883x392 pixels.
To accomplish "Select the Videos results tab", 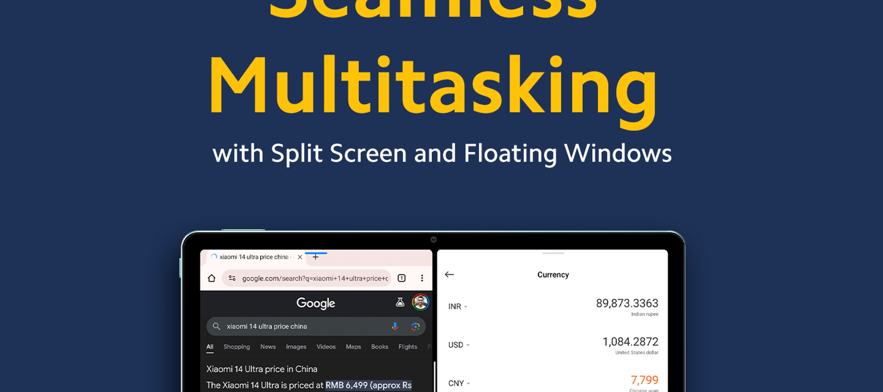I will point(326,346).
